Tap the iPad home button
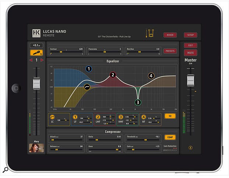 pos(16,88)
